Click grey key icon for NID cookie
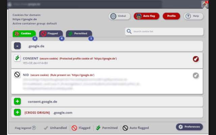The height and width of the screenshot is (135, 216). click(x=196, y=76)
